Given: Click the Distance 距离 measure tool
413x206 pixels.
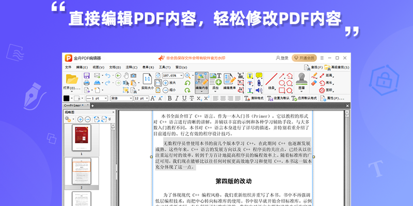Looking at the screenshot, I should point(326,76).
